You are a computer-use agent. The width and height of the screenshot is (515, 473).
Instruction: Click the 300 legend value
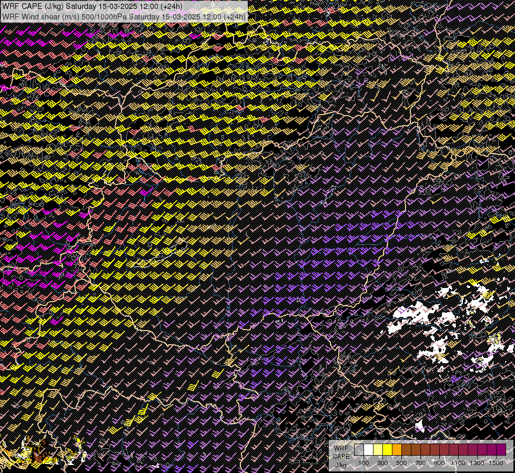[382, 463]
